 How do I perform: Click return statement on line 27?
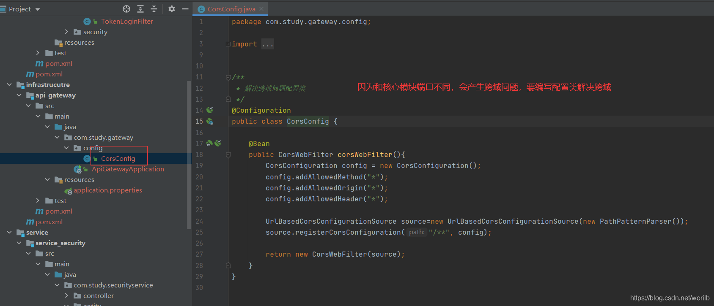(335, 254)
